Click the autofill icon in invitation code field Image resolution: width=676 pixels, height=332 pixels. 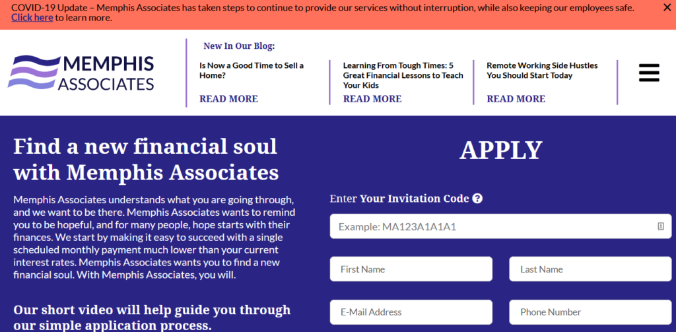(660, 226)
